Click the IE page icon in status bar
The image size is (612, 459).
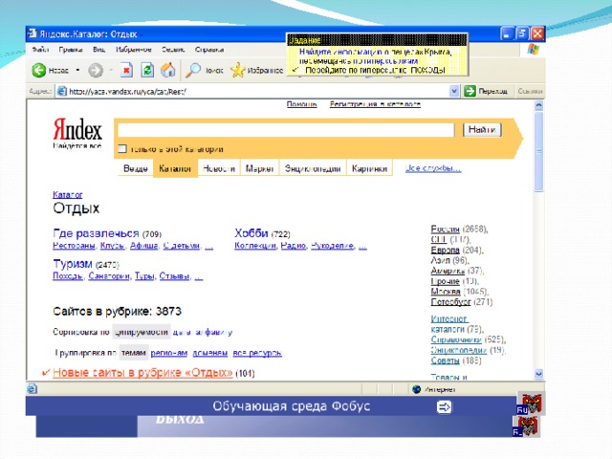click(32, 389)
